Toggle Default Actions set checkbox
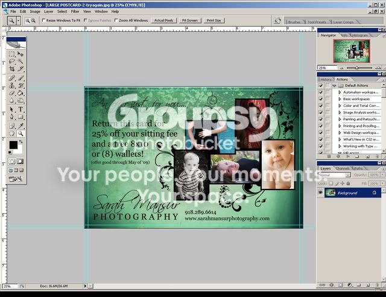This screenshot has height=297, width=386. (320, 86)
